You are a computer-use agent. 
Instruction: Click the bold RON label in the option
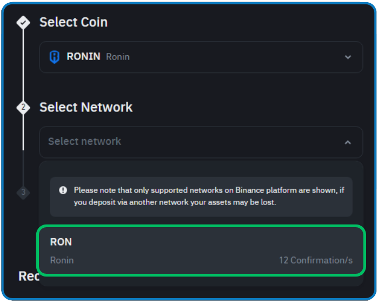click(61, 242)
